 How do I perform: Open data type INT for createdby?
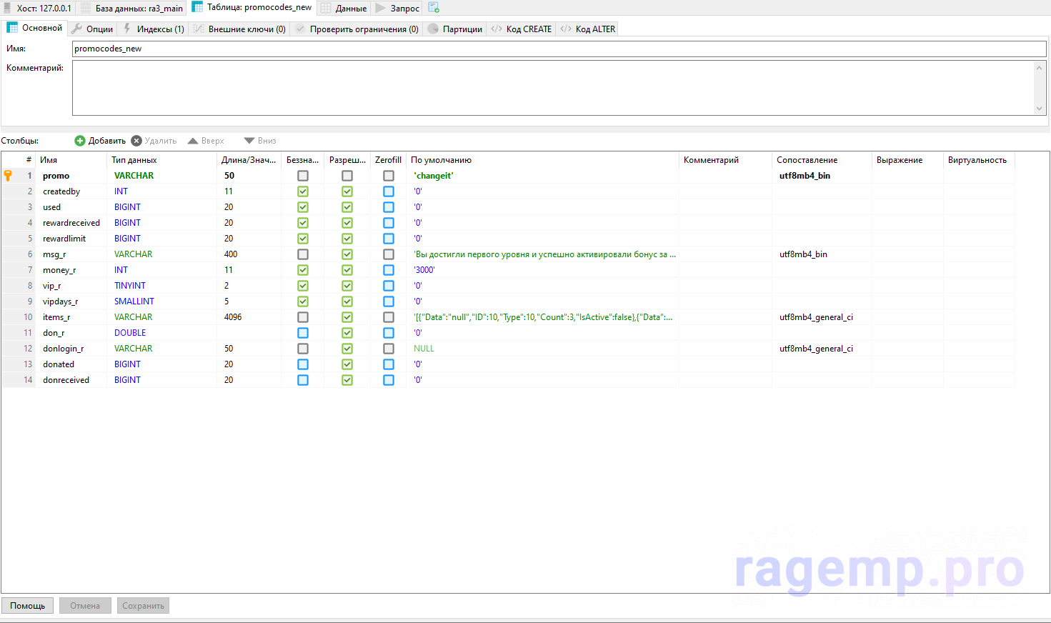point(121,191)
